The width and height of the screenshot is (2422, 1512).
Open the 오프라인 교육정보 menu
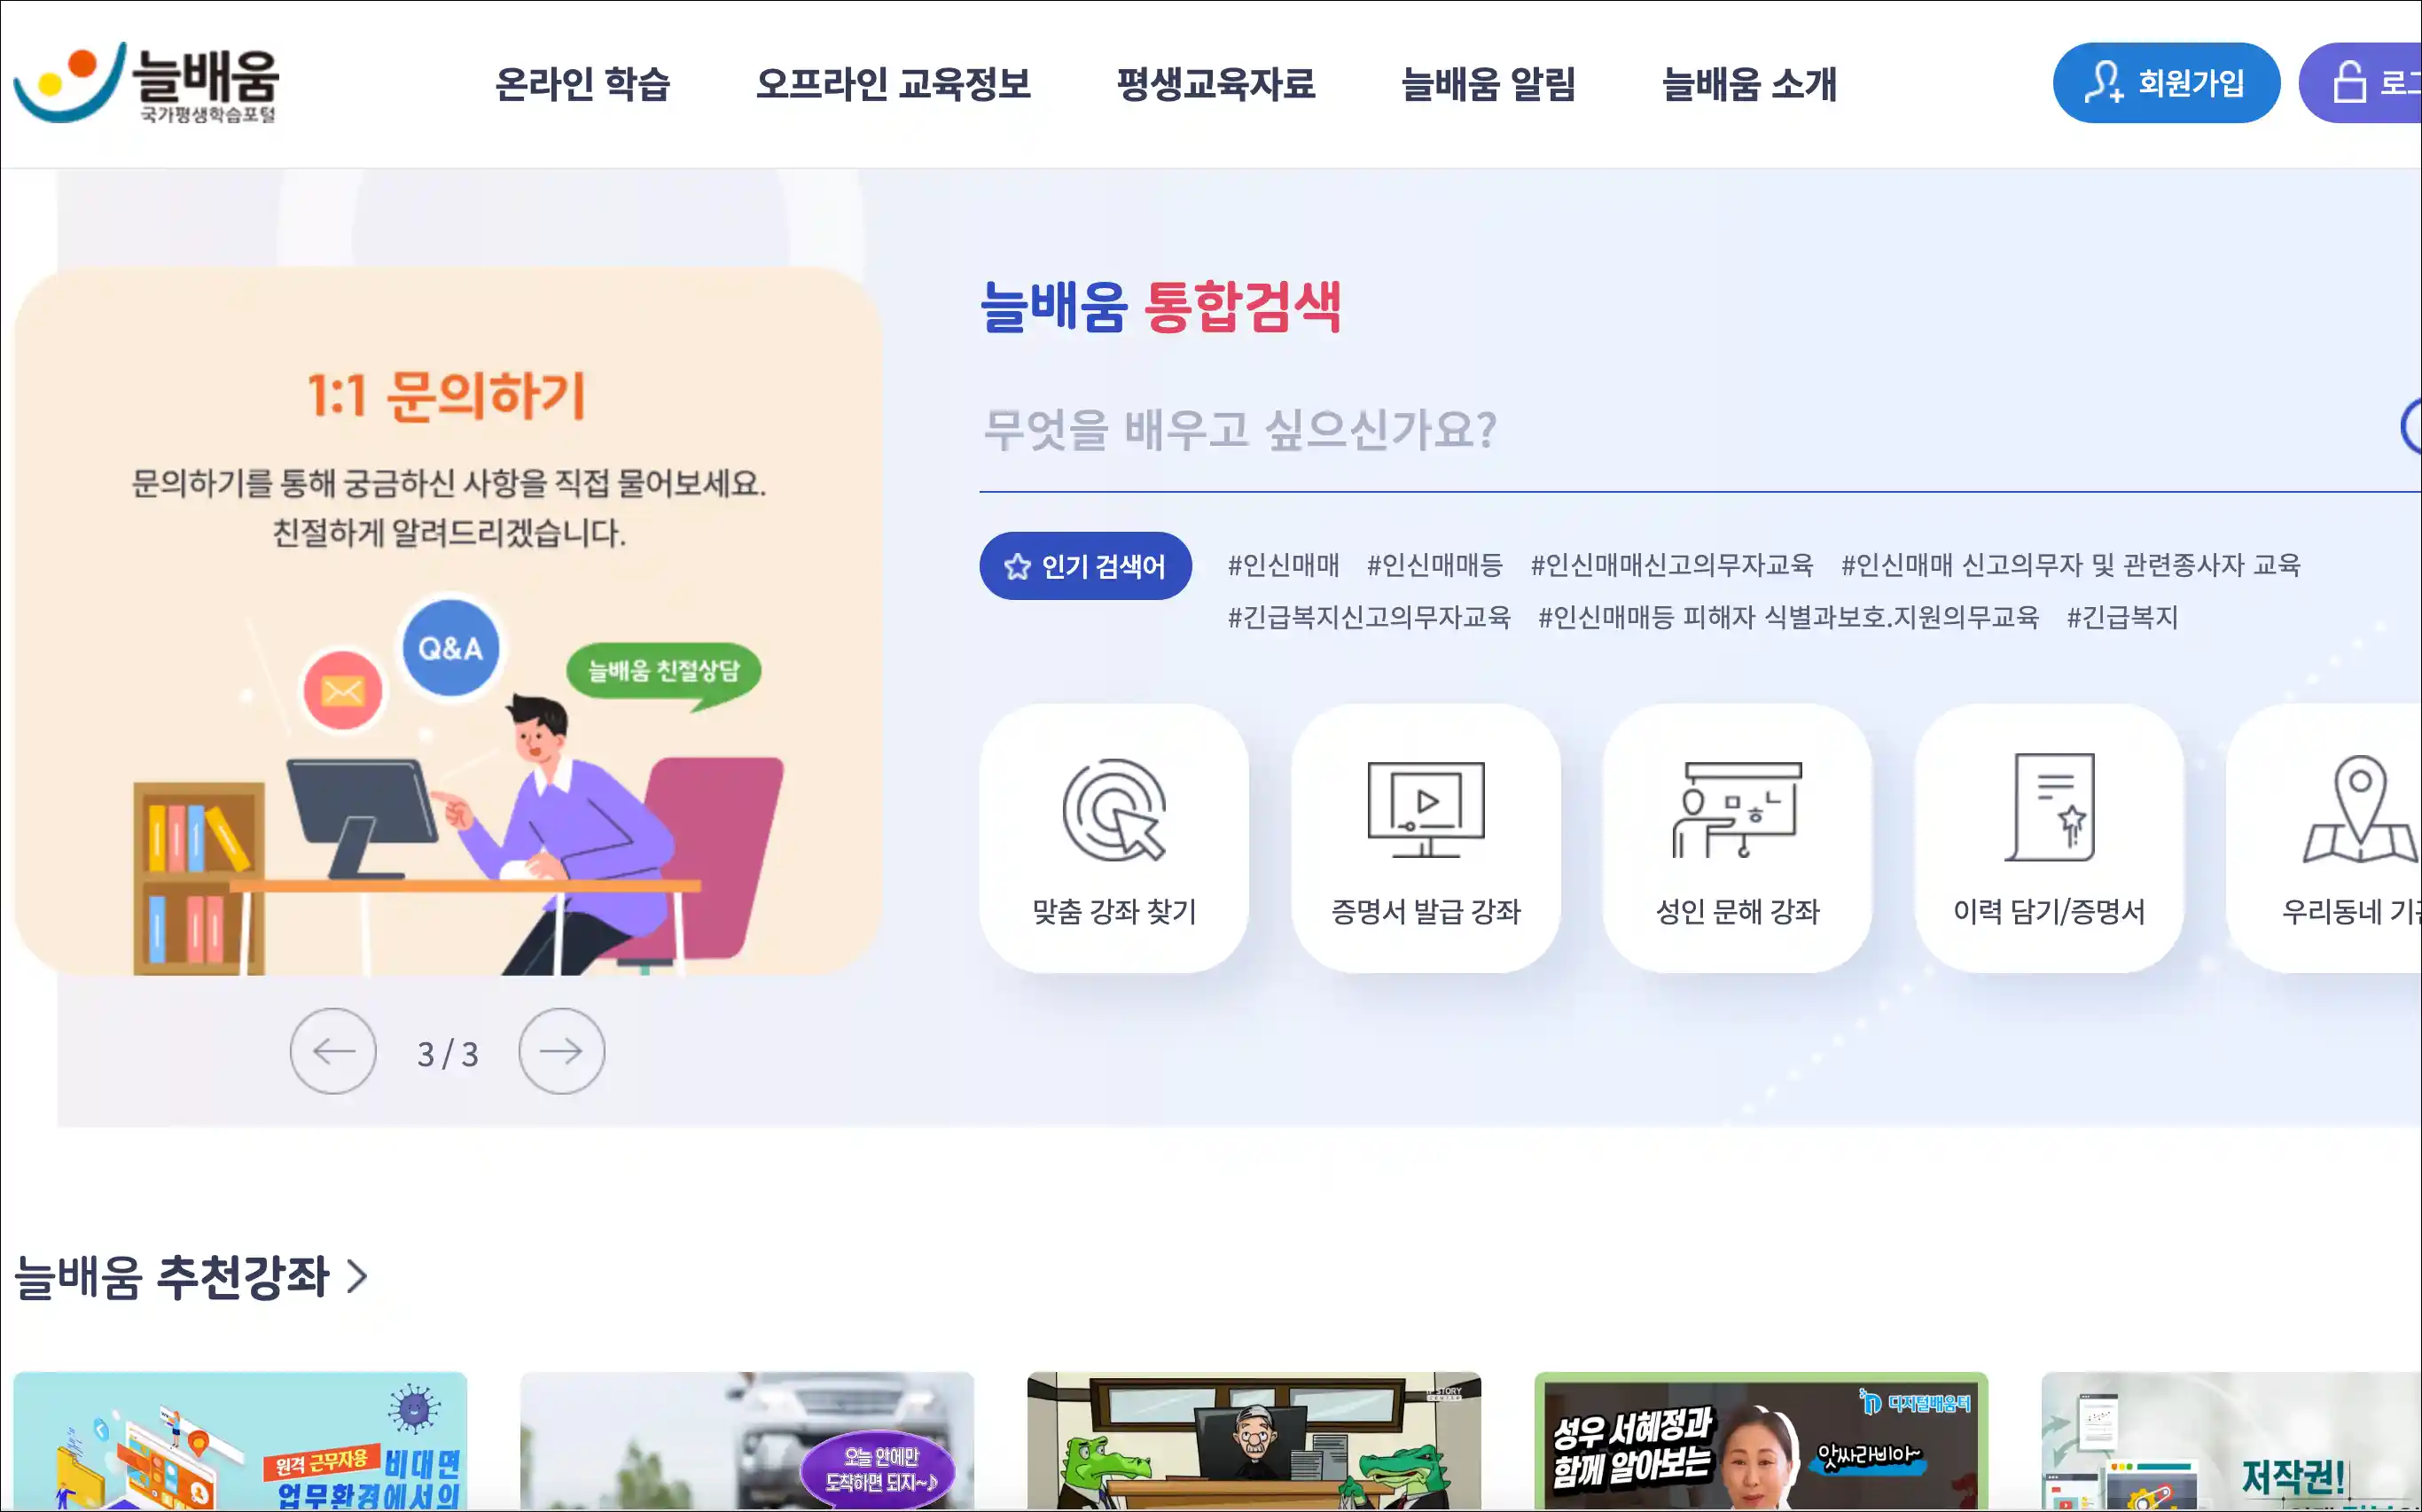(893, 84)
